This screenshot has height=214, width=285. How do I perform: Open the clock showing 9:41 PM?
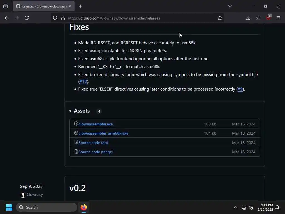[x=265, y=207]
